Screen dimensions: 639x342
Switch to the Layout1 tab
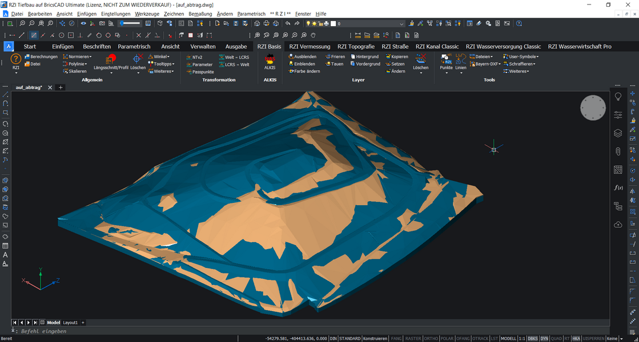pos(70,323)
